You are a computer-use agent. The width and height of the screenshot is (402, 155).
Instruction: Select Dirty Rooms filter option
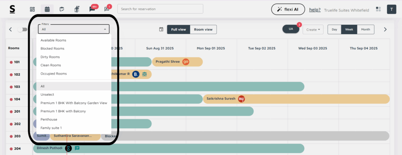point(74,57)
